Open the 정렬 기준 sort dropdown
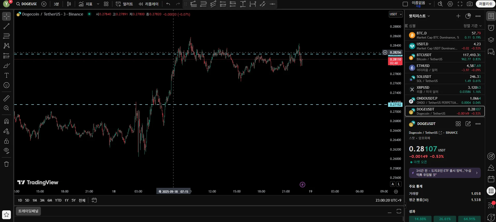The width and height of the screenshot is (496, 222). pyautogui.click(x=472, y=26)
